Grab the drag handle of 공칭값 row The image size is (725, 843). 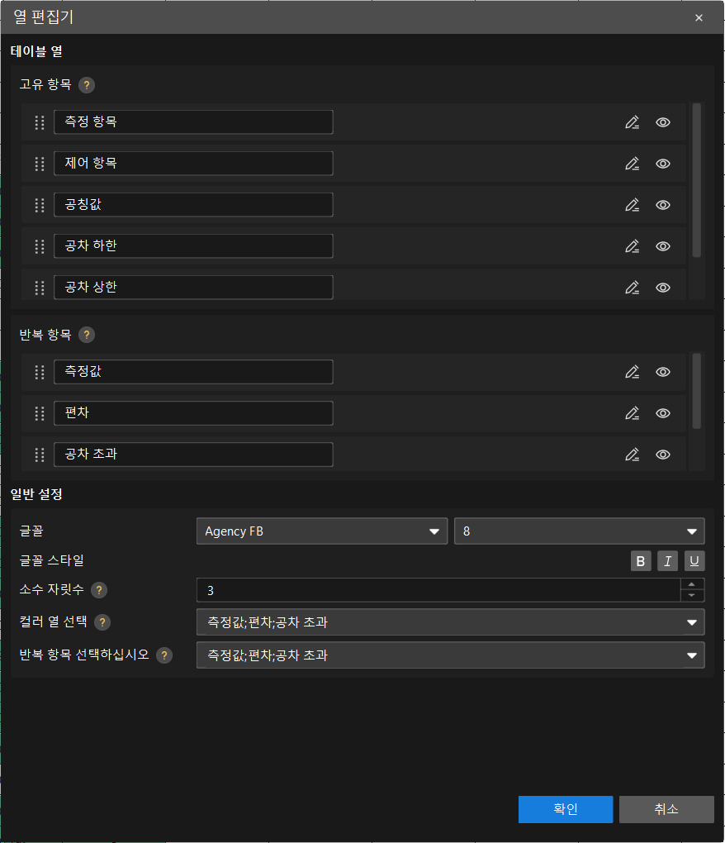(x=40, y=205)
